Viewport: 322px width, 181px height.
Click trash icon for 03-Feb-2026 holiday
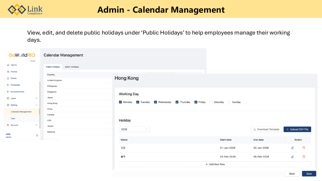(x=304, y=156)
